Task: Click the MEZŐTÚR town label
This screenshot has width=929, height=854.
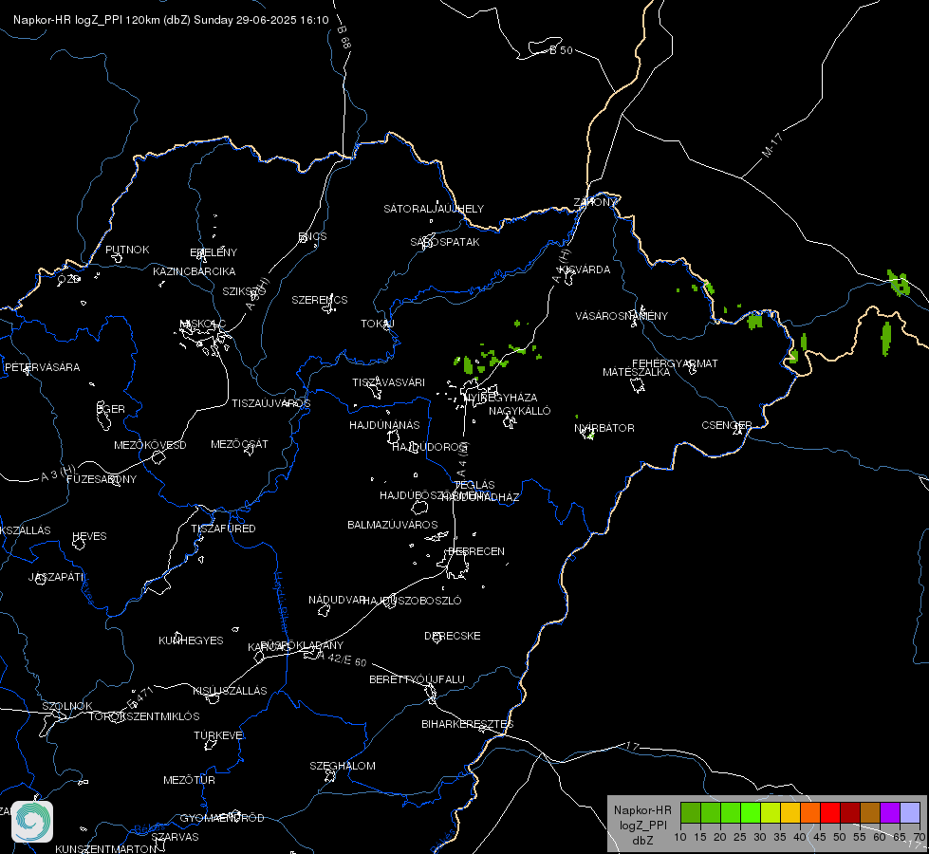Action: [x=189, y=780]
